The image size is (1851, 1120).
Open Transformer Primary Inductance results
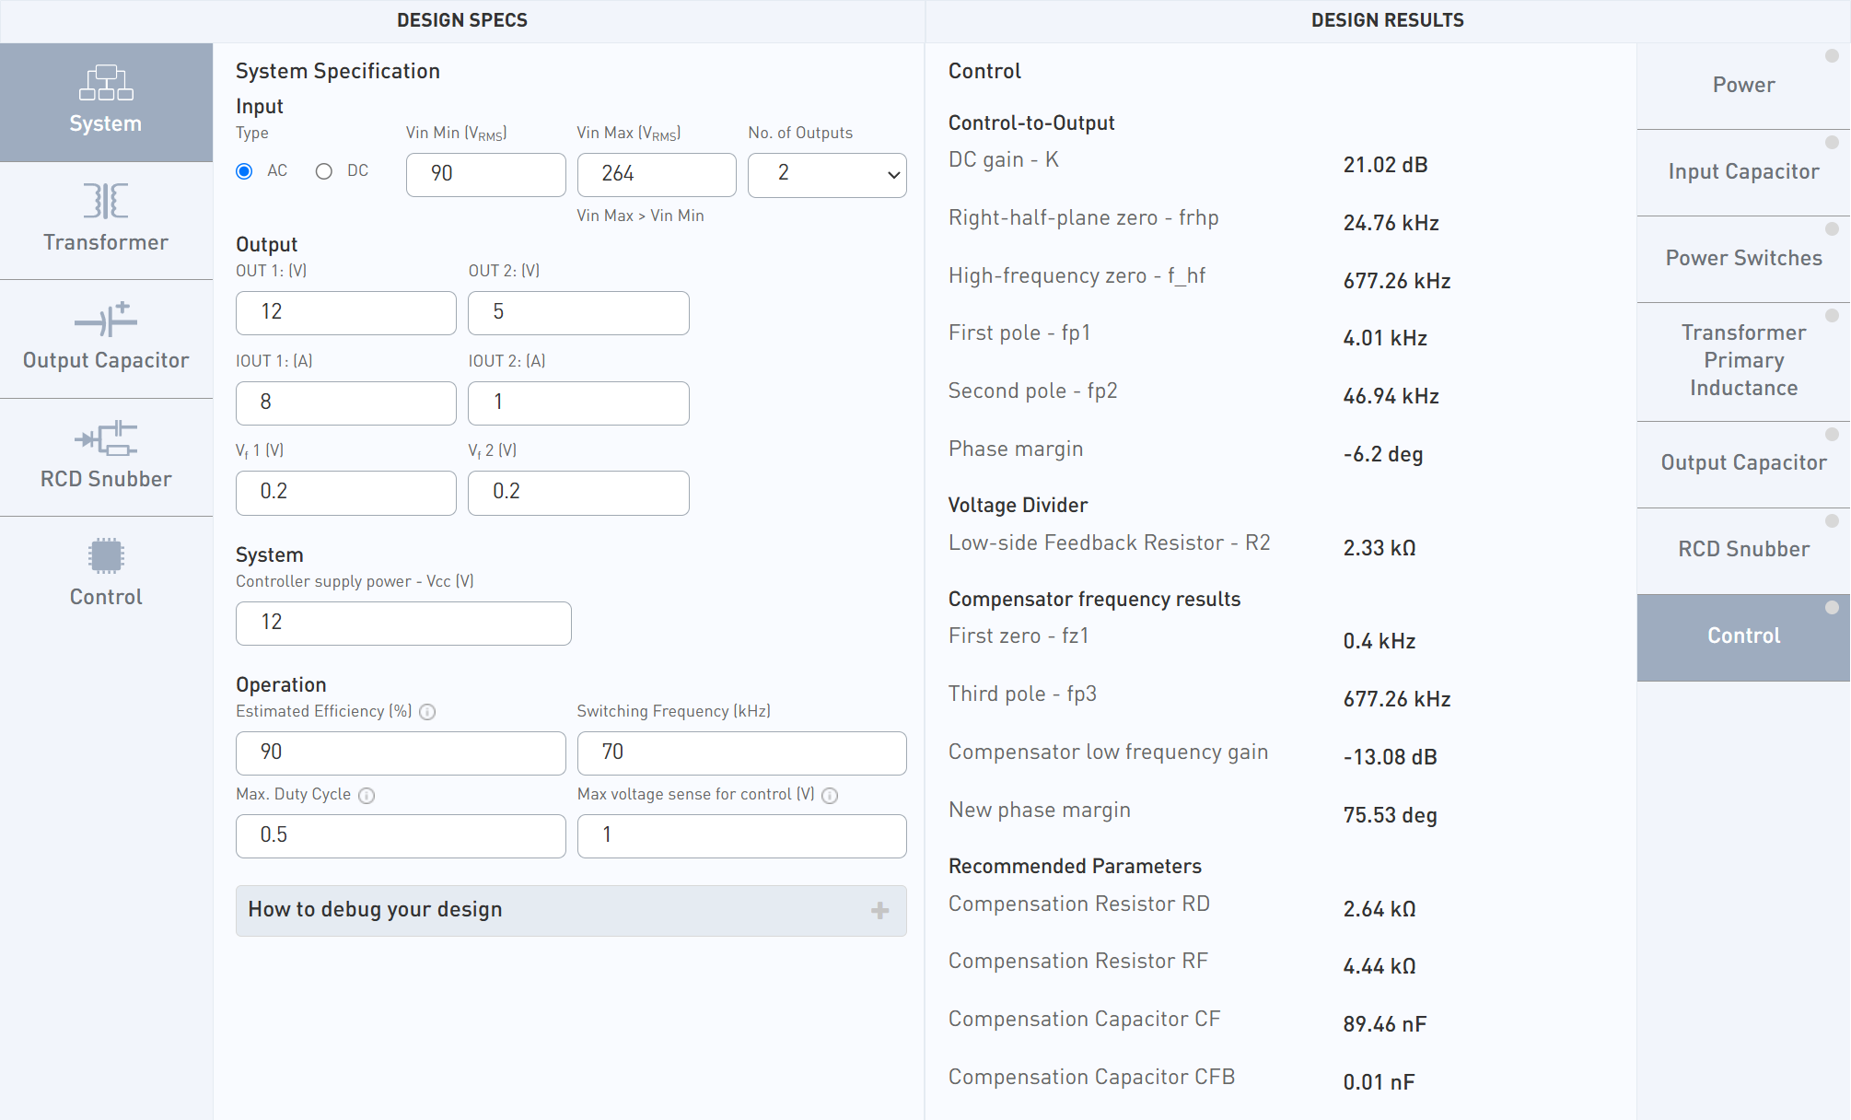(x=1742, y=360)
